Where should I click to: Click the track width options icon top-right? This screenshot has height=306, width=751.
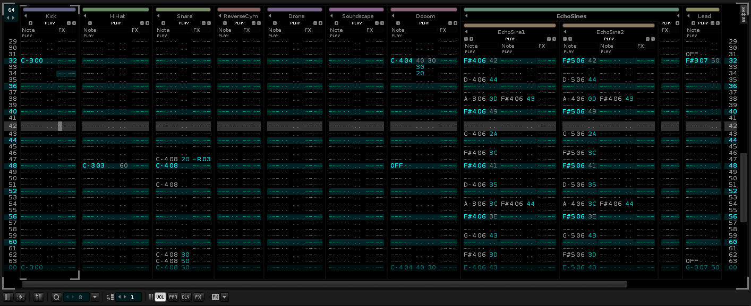pyautogui.click(x=744, y=14)
